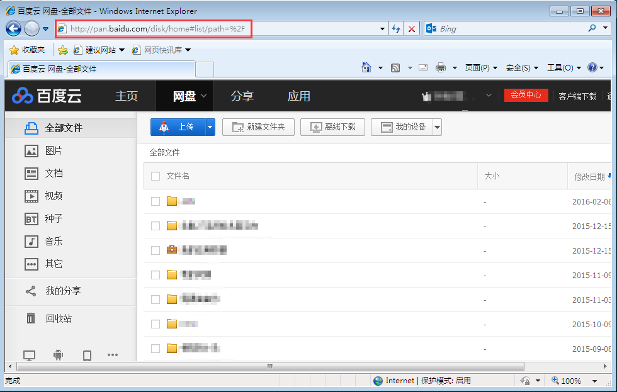
Task: Click the empty new tab button
Action: click(x=205, y=69)
